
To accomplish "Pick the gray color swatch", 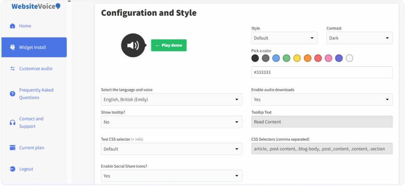I will coord(266,59).
